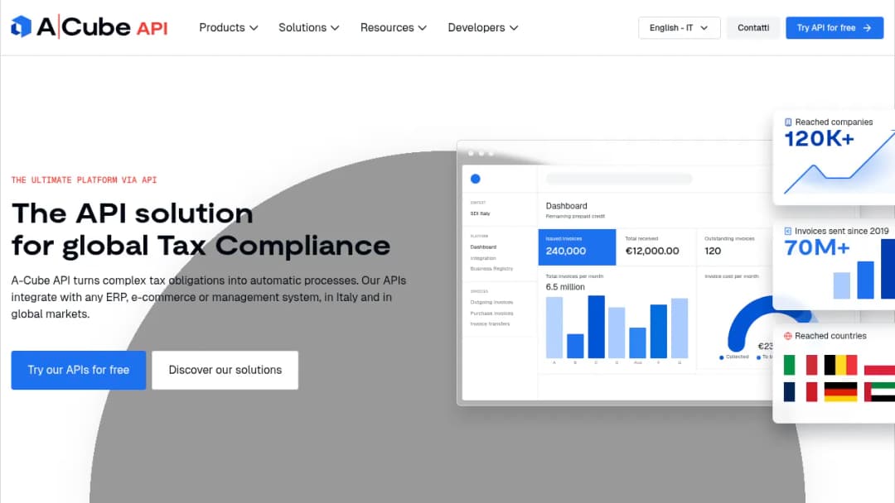Click the Italian flag icon

point(801,365)
